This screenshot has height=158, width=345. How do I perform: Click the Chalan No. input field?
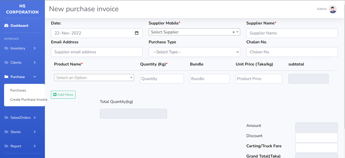coord(292,52)
